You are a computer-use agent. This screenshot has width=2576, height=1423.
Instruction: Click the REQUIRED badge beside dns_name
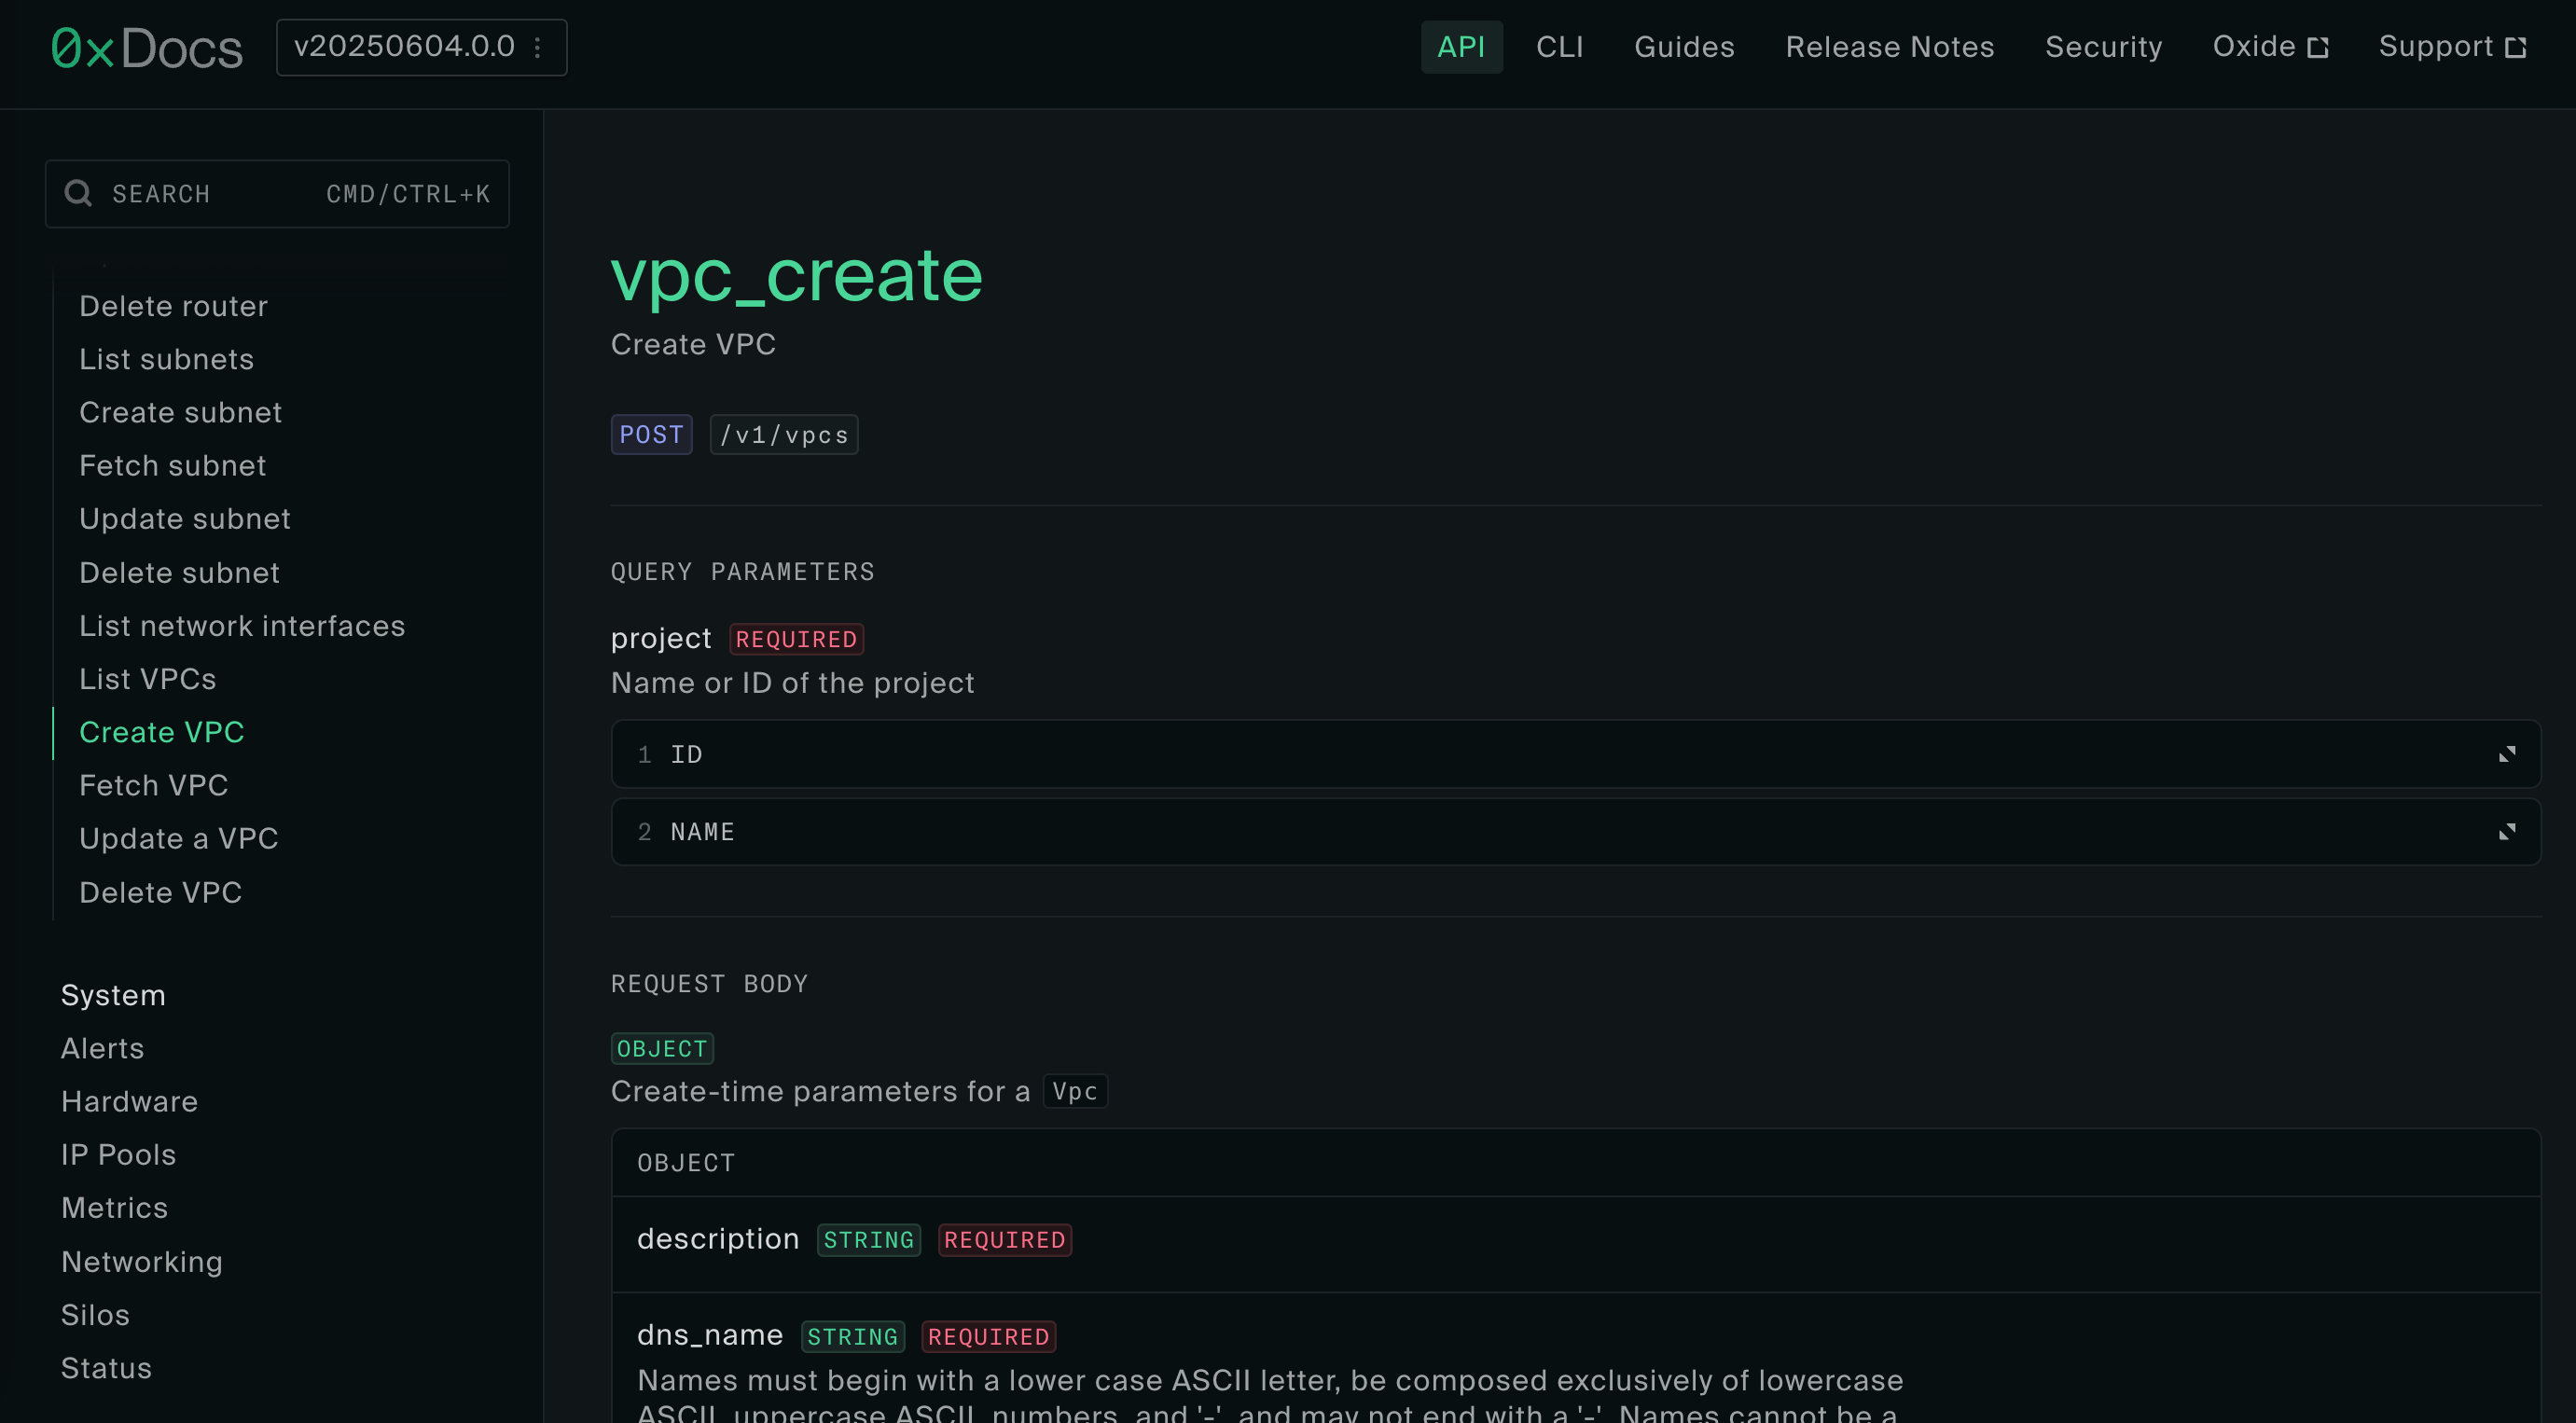pos(988,1336)
